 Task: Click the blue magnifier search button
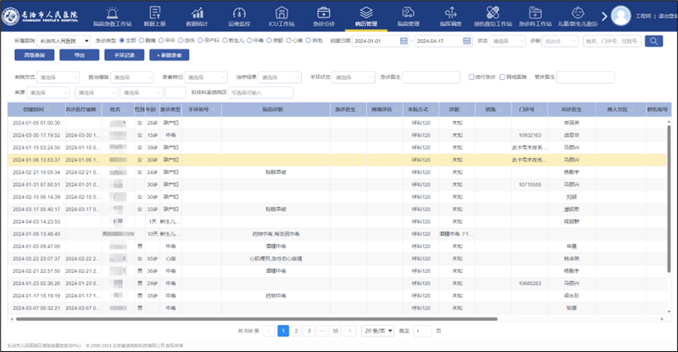(654, 41)
